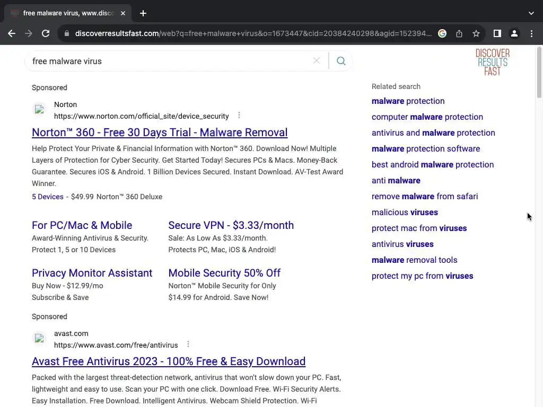Select the free malware virus browser tab
The height and width of the screenshot is (407, 543).
point(68,13)
